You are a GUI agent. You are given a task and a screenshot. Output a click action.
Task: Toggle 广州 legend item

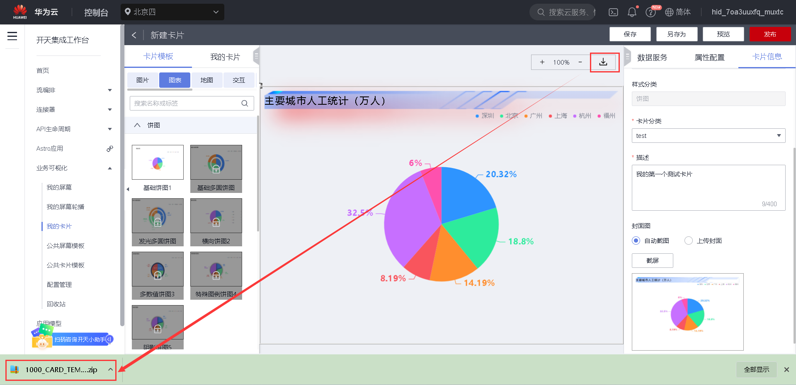pyautogui.click(x=533, y=116)
